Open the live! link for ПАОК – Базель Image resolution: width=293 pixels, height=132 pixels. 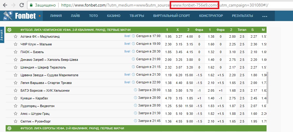coord(127,51)
